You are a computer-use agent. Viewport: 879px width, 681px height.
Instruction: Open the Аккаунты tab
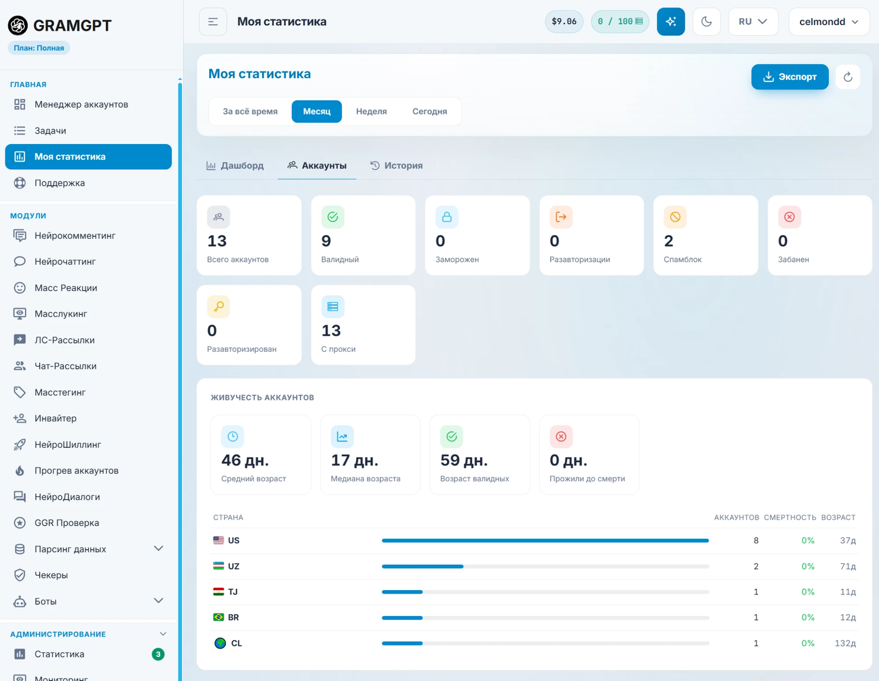pos(317,166)
